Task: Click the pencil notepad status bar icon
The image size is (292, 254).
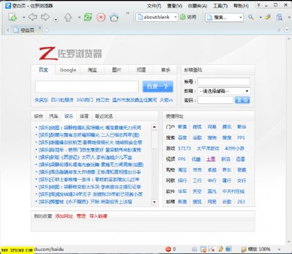Action: (220, 249)
